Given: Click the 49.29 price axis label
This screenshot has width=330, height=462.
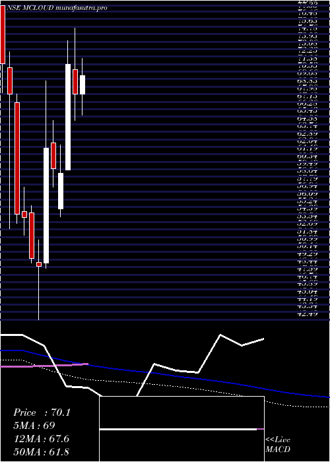Looking at the screenshot, I should (308, 253).
